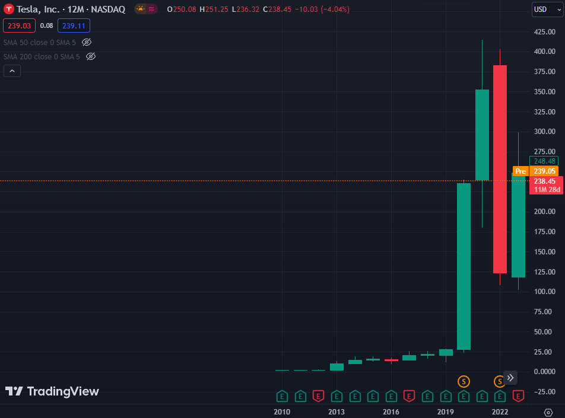Open earnings marker directly left of 2022's marker
The height and width of the screenshot is (418, 565).
click(x=482, y=397)
